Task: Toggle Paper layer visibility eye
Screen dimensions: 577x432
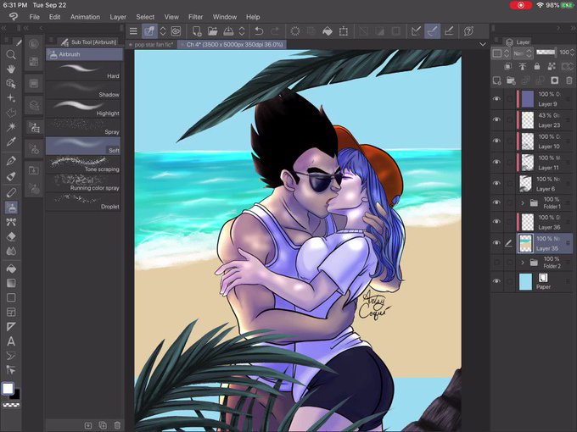Action: click(x=496, y=281)
